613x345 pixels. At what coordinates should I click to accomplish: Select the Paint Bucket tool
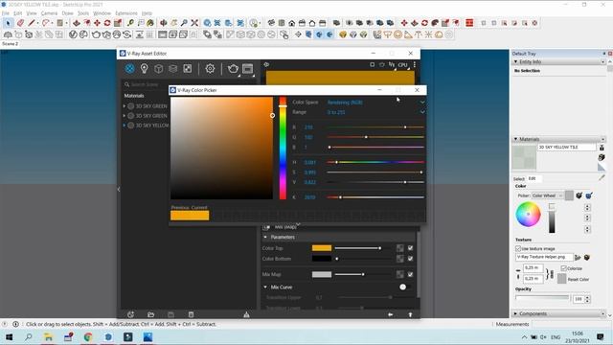pyautogui.click(x=150, y=23)
